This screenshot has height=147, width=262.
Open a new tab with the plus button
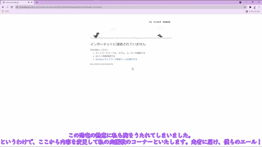coord(37,2)
